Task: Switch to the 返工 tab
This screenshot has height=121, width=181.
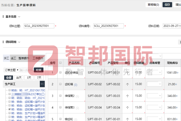Action: (x=13, y=58)
